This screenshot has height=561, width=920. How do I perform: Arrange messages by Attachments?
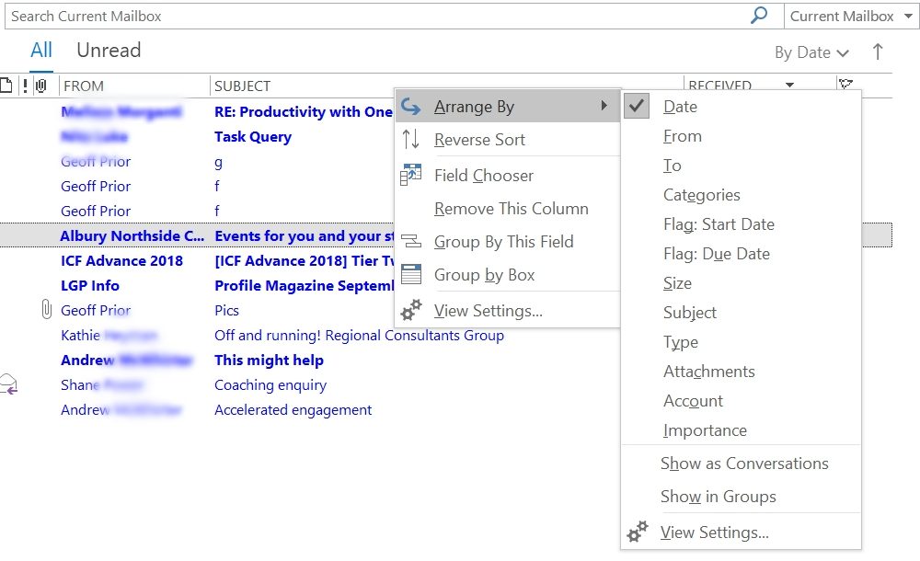pyautogui.click(x=741, y=372)
